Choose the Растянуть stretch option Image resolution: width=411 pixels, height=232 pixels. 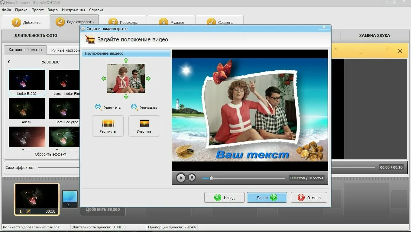point(108,126)
